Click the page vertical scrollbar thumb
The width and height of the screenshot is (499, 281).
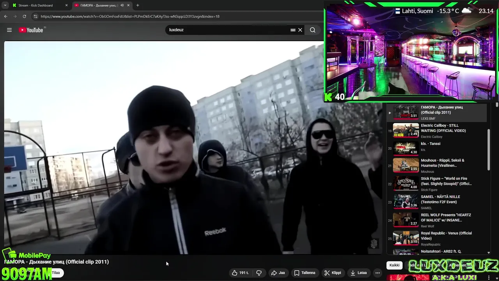point(497,105)
